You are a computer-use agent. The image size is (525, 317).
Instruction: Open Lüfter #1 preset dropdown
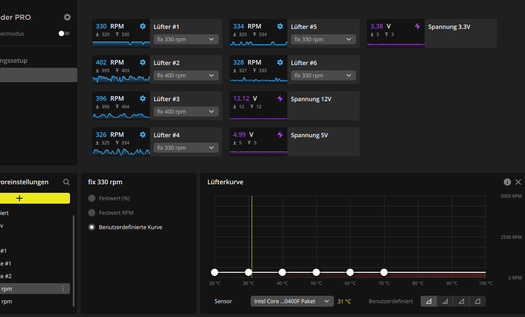[x=186, y=39]
